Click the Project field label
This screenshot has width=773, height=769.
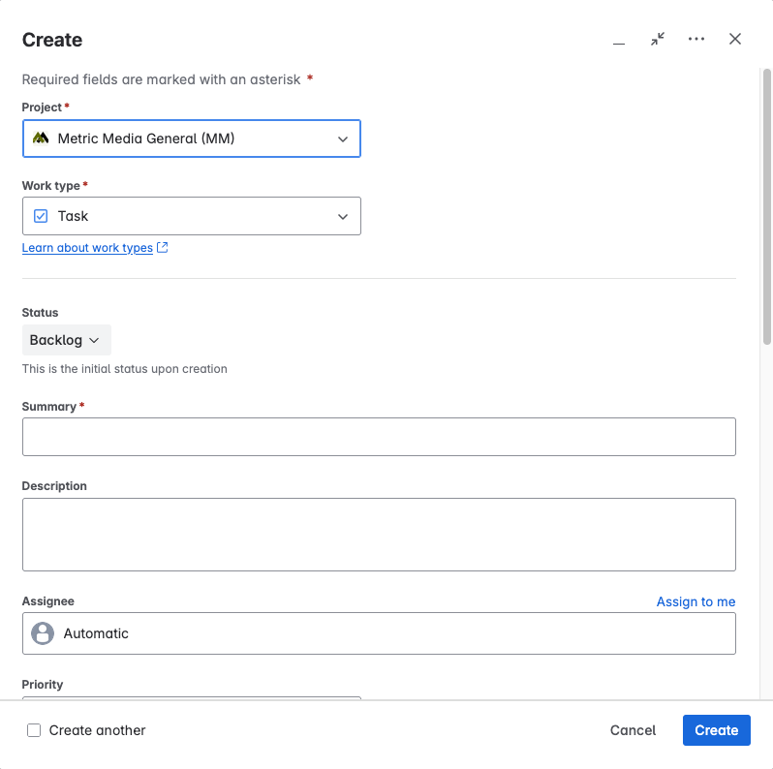pos(42,108)
